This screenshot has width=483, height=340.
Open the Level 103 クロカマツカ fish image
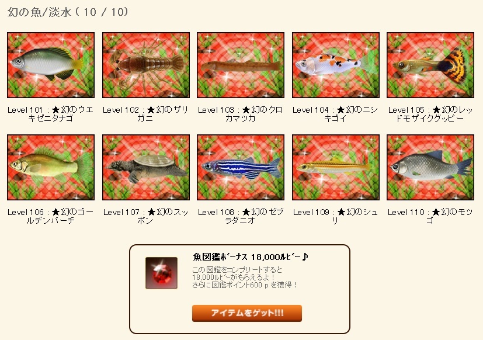pos(241,65)
